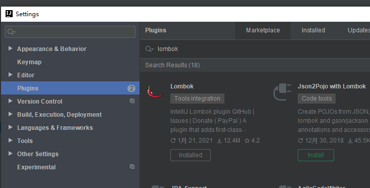Screen dimensions: 370x188
Task: Click the copy icon beside Experimental
Action: coord(132,167)
